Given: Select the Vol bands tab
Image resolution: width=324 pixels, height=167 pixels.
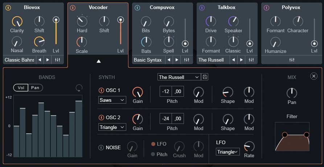Looking at the screenshot, I should pyautogui.click(x=21, y=88).
